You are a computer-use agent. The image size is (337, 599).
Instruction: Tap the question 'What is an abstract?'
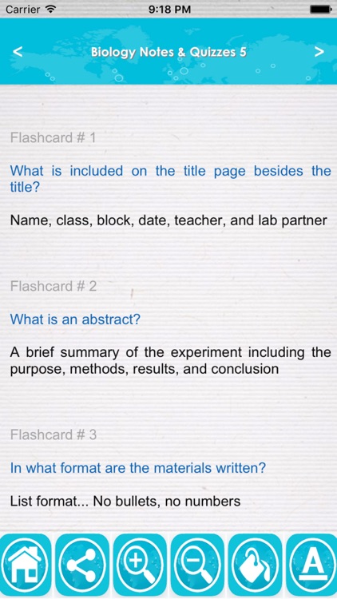tap(75, 319)
